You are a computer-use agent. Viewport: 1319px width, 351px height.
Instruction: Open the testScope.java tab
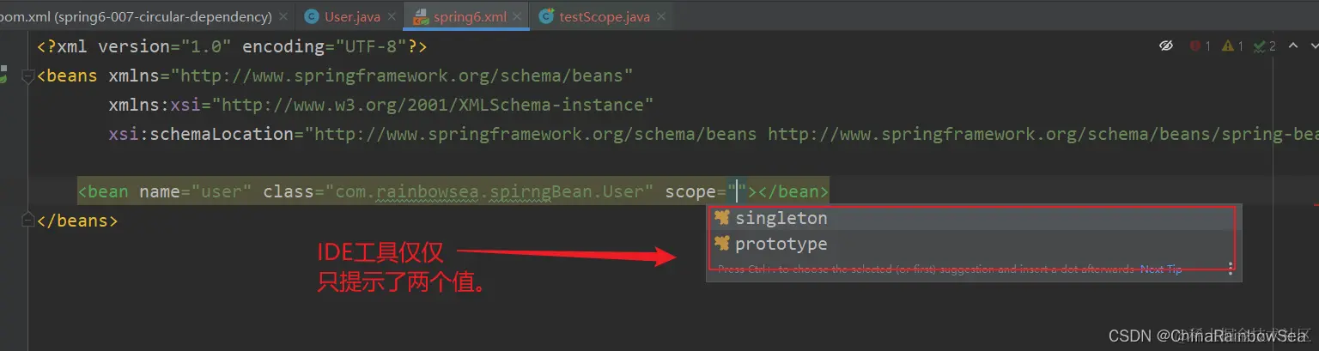(x=605, y=16)
